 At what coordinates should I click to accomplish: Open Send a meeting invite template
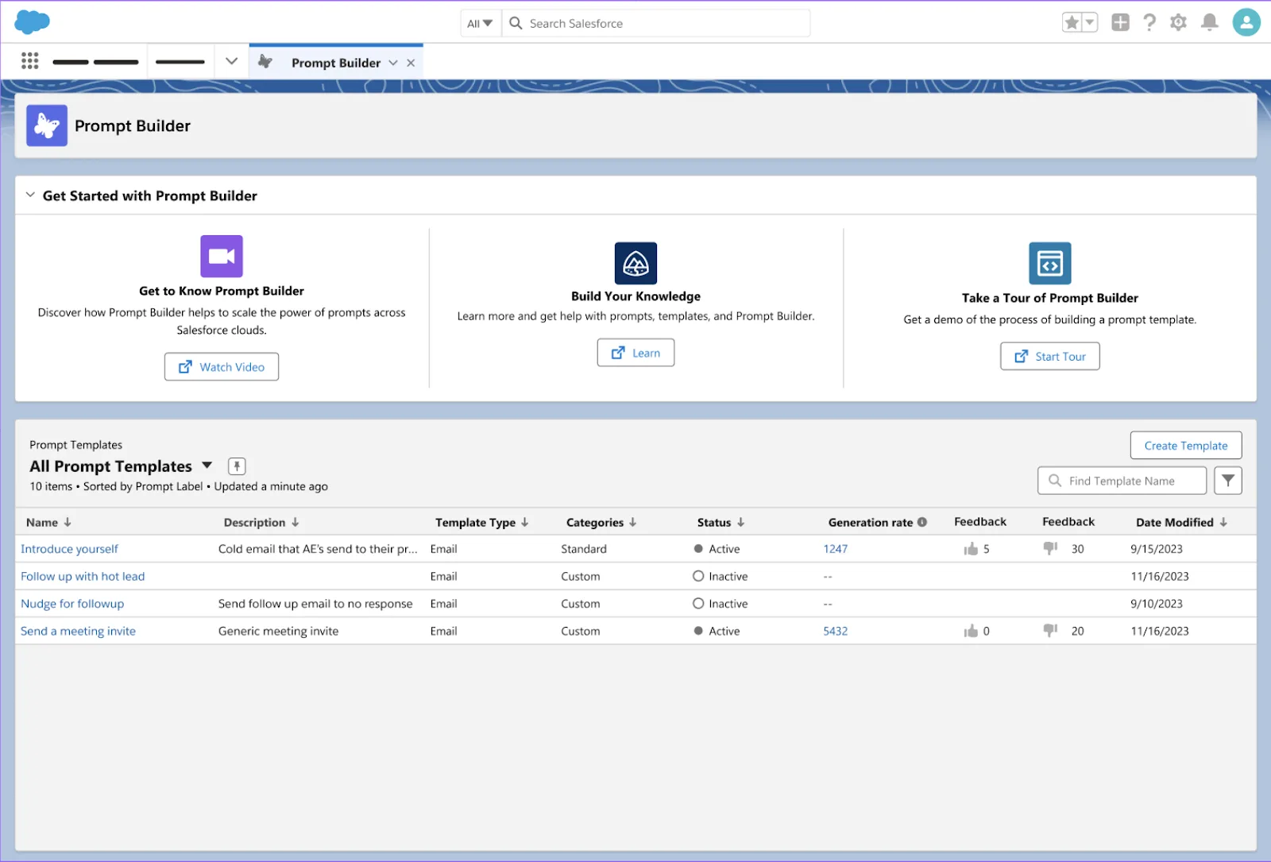(78, 631)
